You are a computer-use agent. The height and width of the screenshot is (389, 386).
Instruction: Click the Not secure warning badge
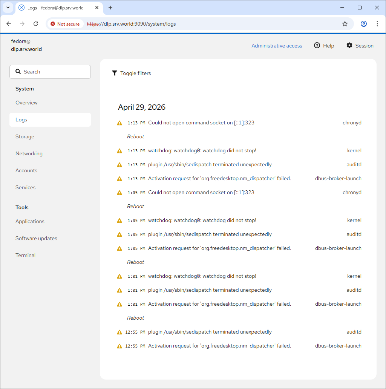65,24
